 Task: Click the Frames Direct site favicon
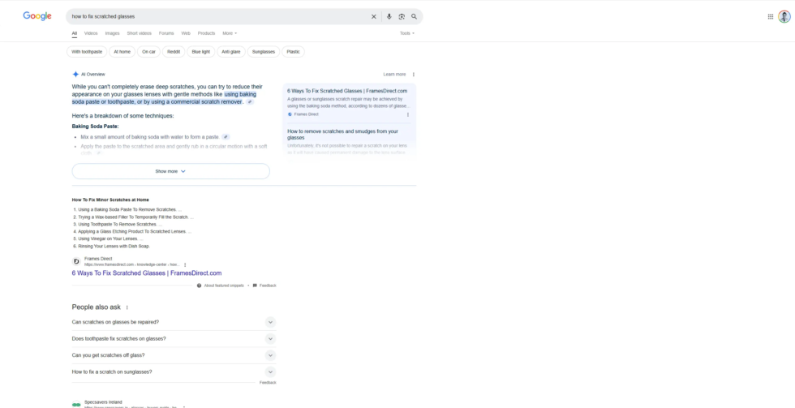pos(76,261)
